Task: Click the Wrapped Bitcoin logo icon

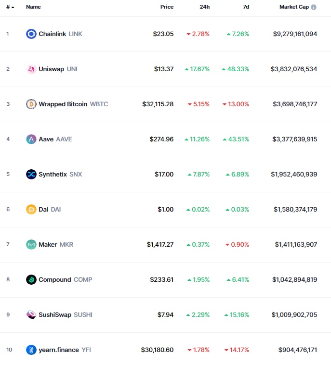Action: click(x=31, y=104)
